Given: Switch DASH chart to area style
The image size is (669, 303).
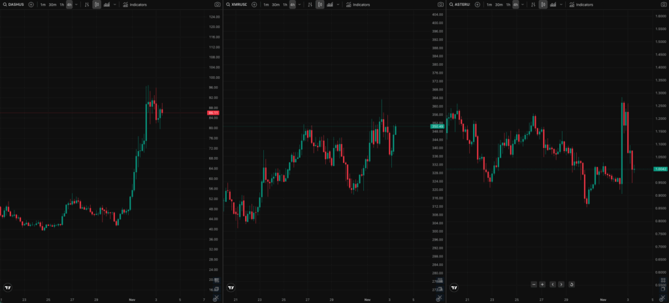Looking at the screenshot, I should tap(106, 5).
